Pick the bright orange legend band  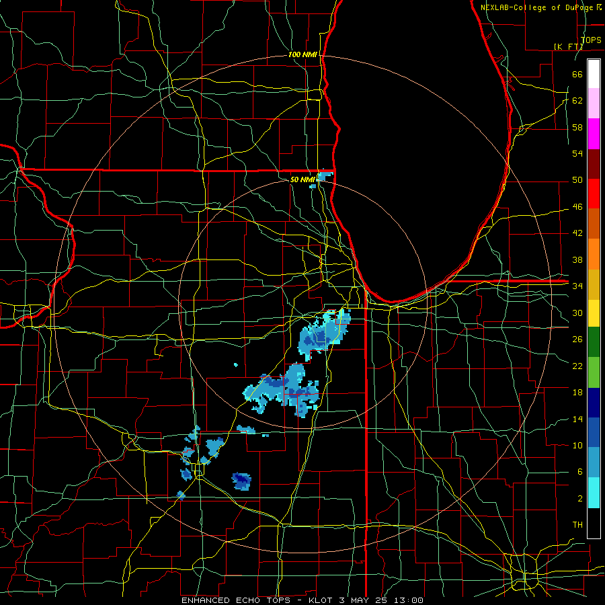click(x=594, y=253)
